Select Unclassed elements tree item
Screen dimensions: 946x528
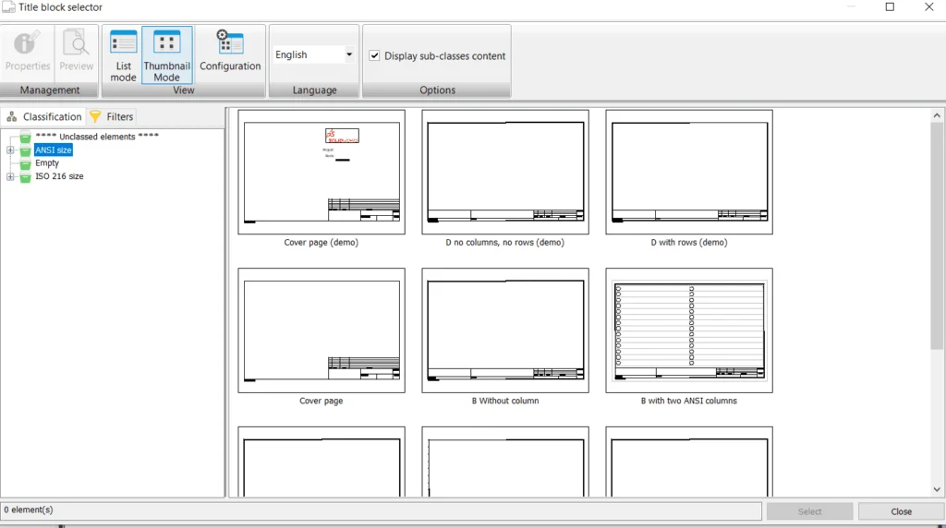(96, 137)
